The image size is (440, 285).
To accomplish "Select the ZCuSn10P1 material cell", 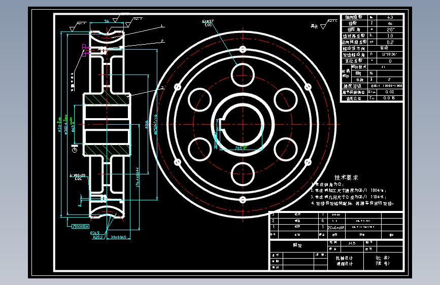I will click(336, 228).
